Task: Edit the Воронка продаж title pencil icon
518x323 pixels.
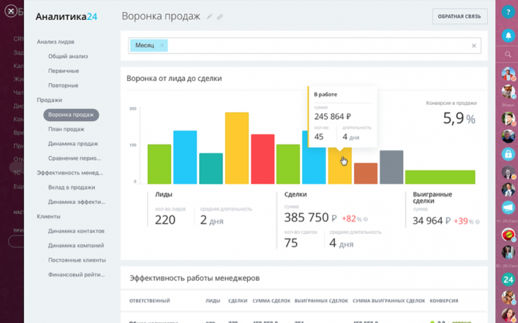Action: (209, 17)
